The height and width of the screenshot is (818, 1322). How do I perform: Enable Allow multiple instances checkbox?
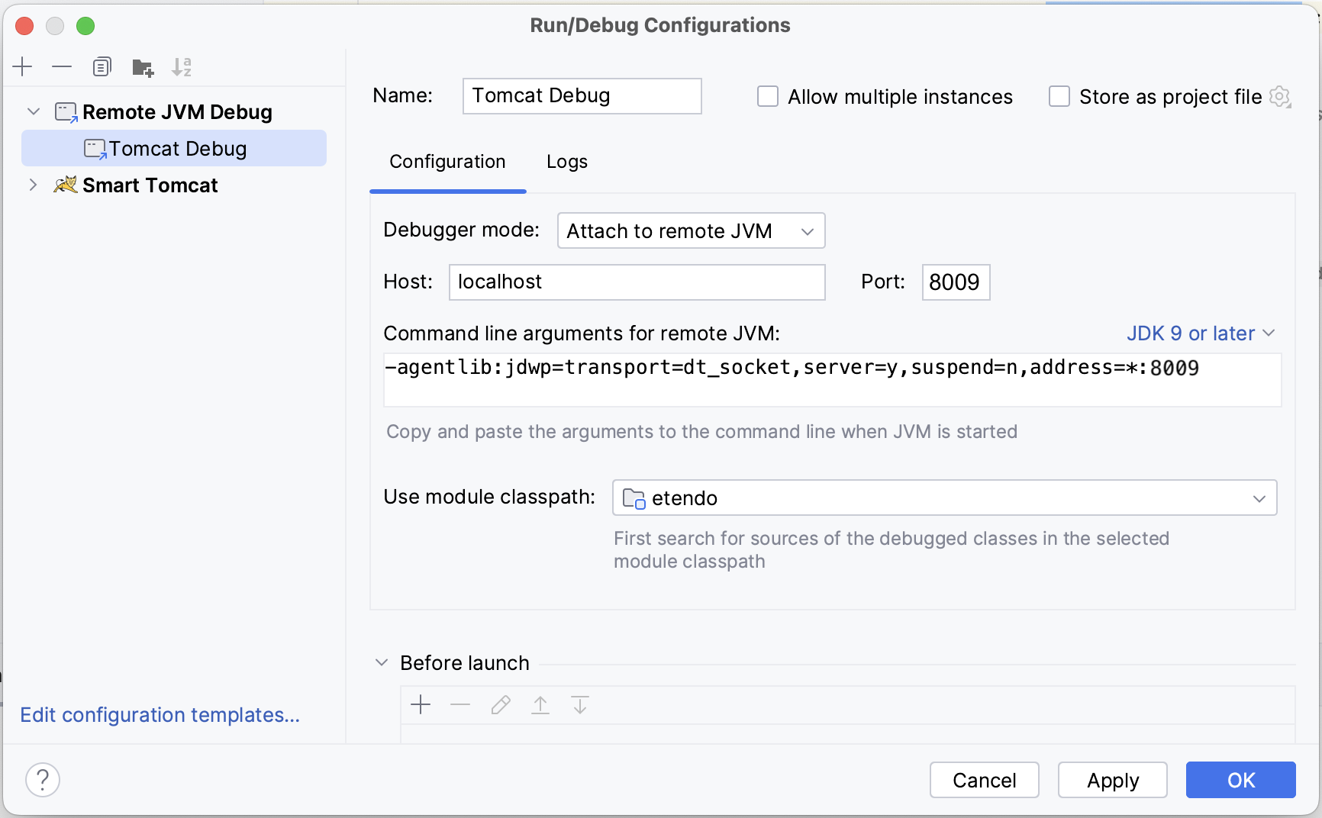pyautogui.click(x=768, y=97)
